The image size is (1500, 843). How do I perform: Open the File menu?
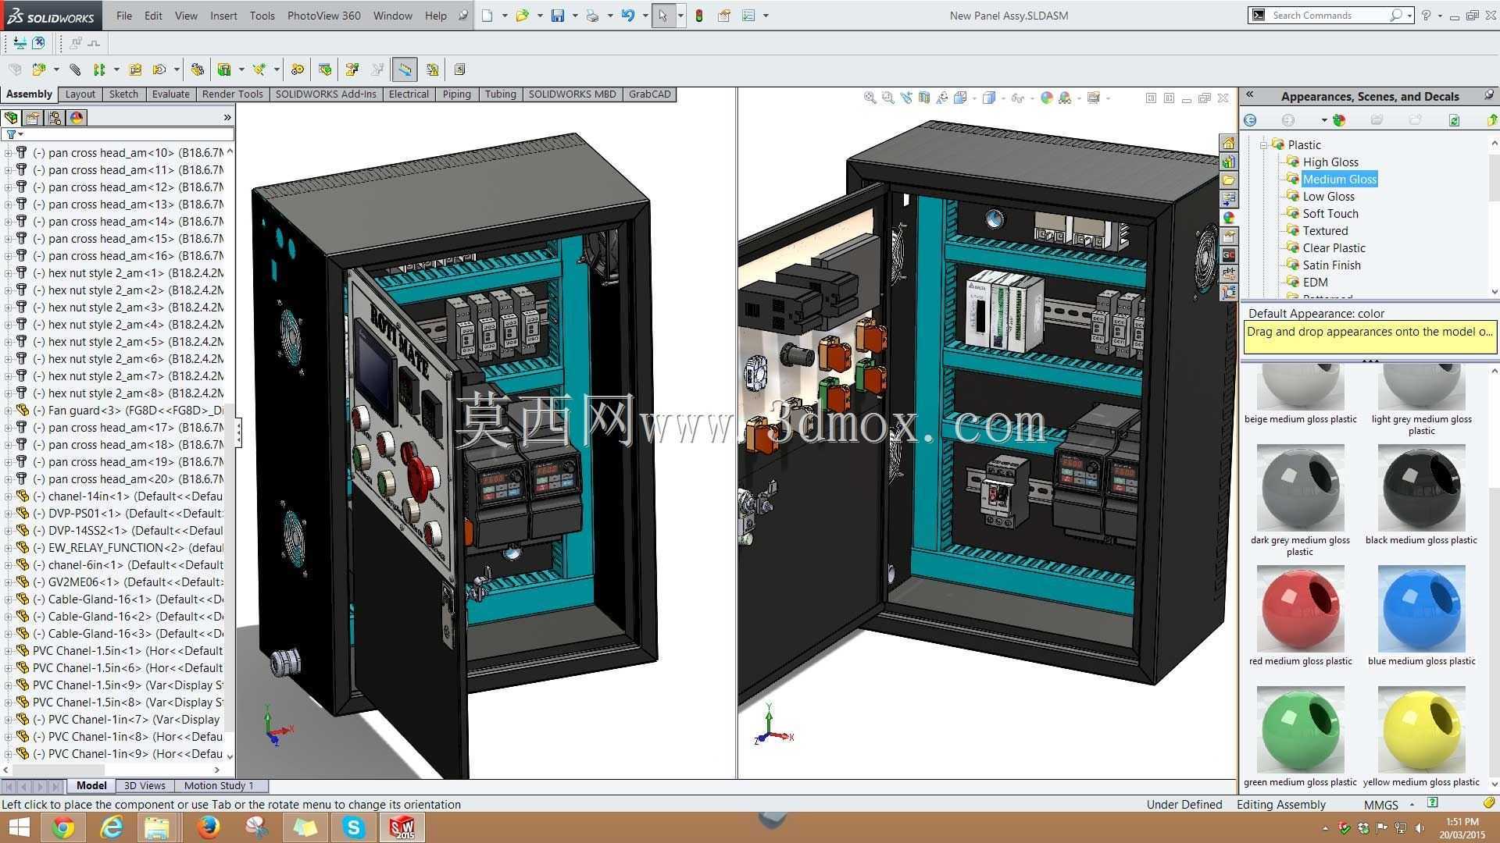(x=124, y=16)
